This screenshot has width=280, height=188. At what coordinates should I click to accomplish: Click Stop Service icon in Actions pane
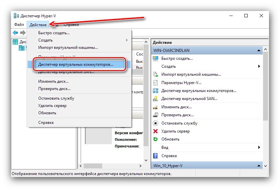(x=155, y=123)
